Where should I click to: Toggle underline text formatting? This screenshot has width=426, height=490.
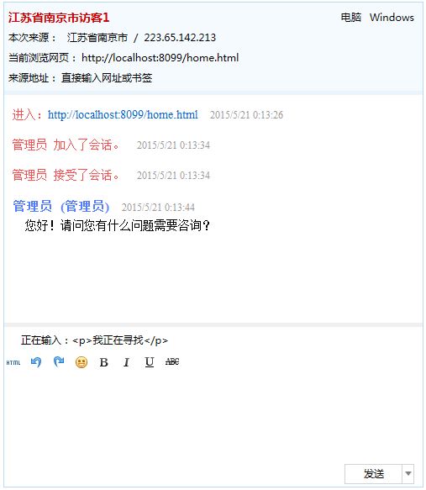click(x=150, y=362)
